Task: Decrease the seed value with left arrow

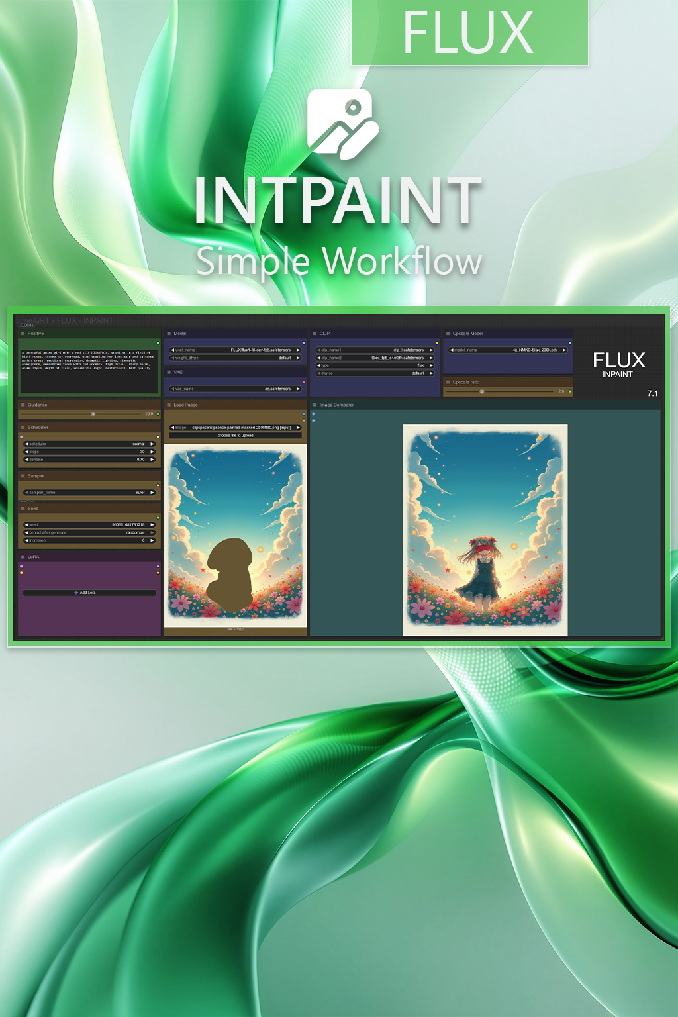Action: [x=26, y=524]
